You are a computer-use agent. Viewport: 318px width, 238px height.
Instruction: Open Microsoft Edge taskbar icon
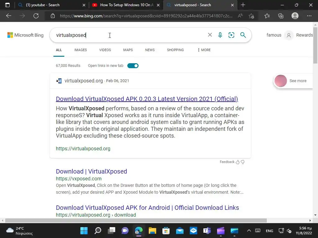139,231
